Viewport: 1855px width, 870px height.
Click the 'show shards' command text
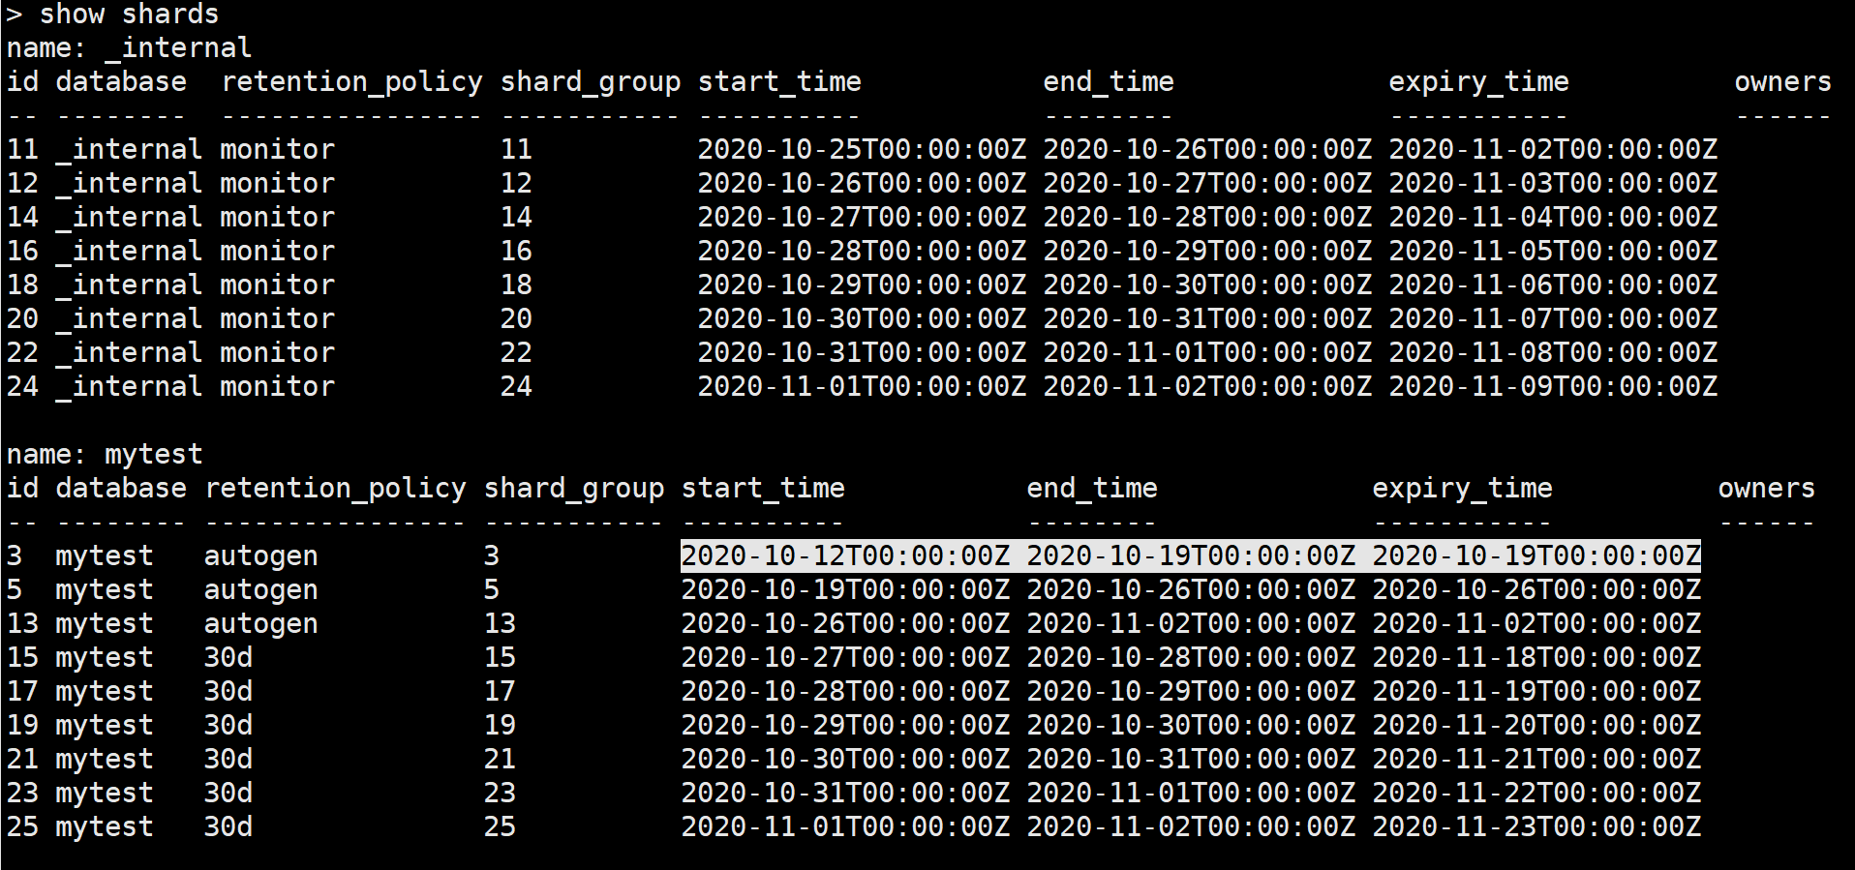point(129,15)
